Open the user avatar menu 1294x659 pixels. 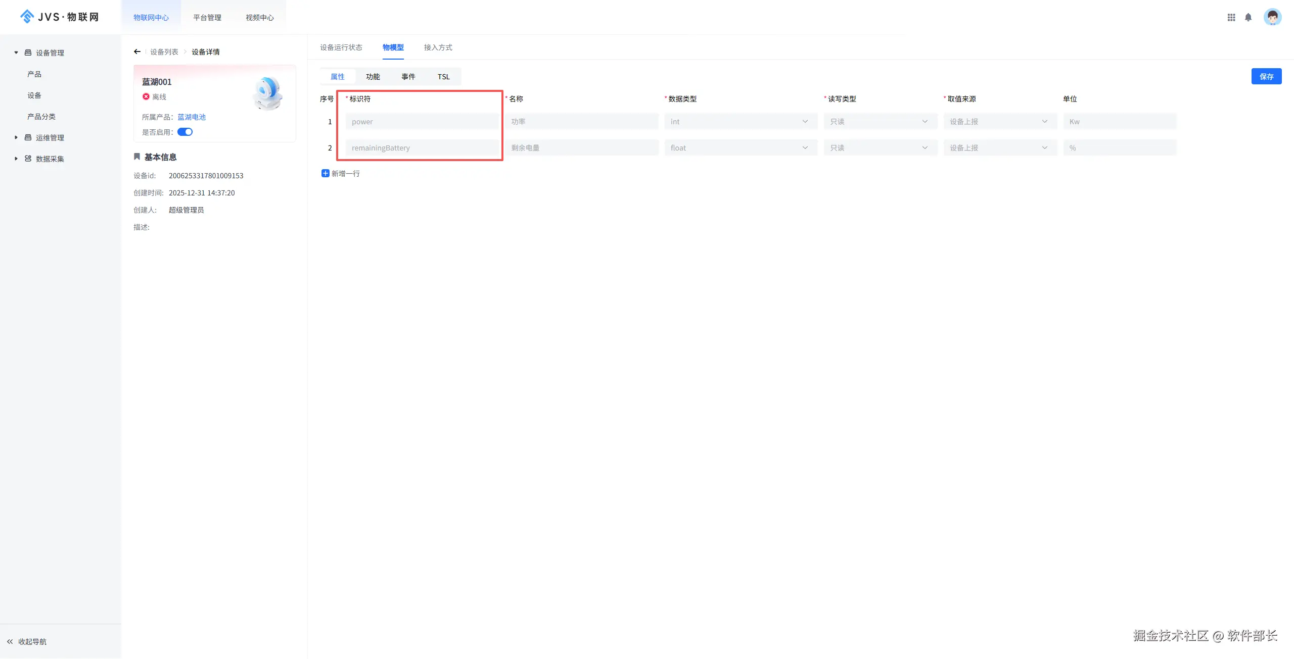1272,17
